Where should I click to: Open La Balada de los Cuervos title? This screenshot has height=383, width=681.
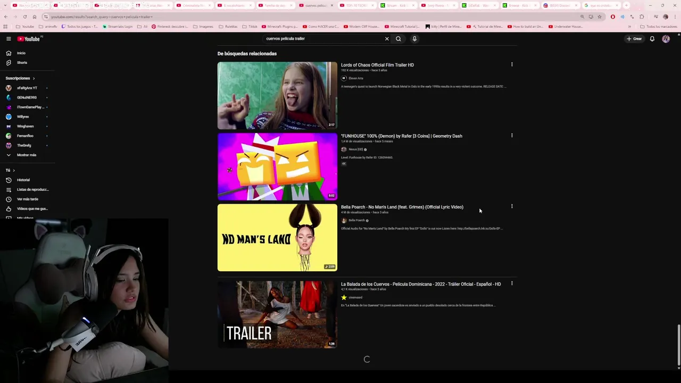[x=421, y=284]
